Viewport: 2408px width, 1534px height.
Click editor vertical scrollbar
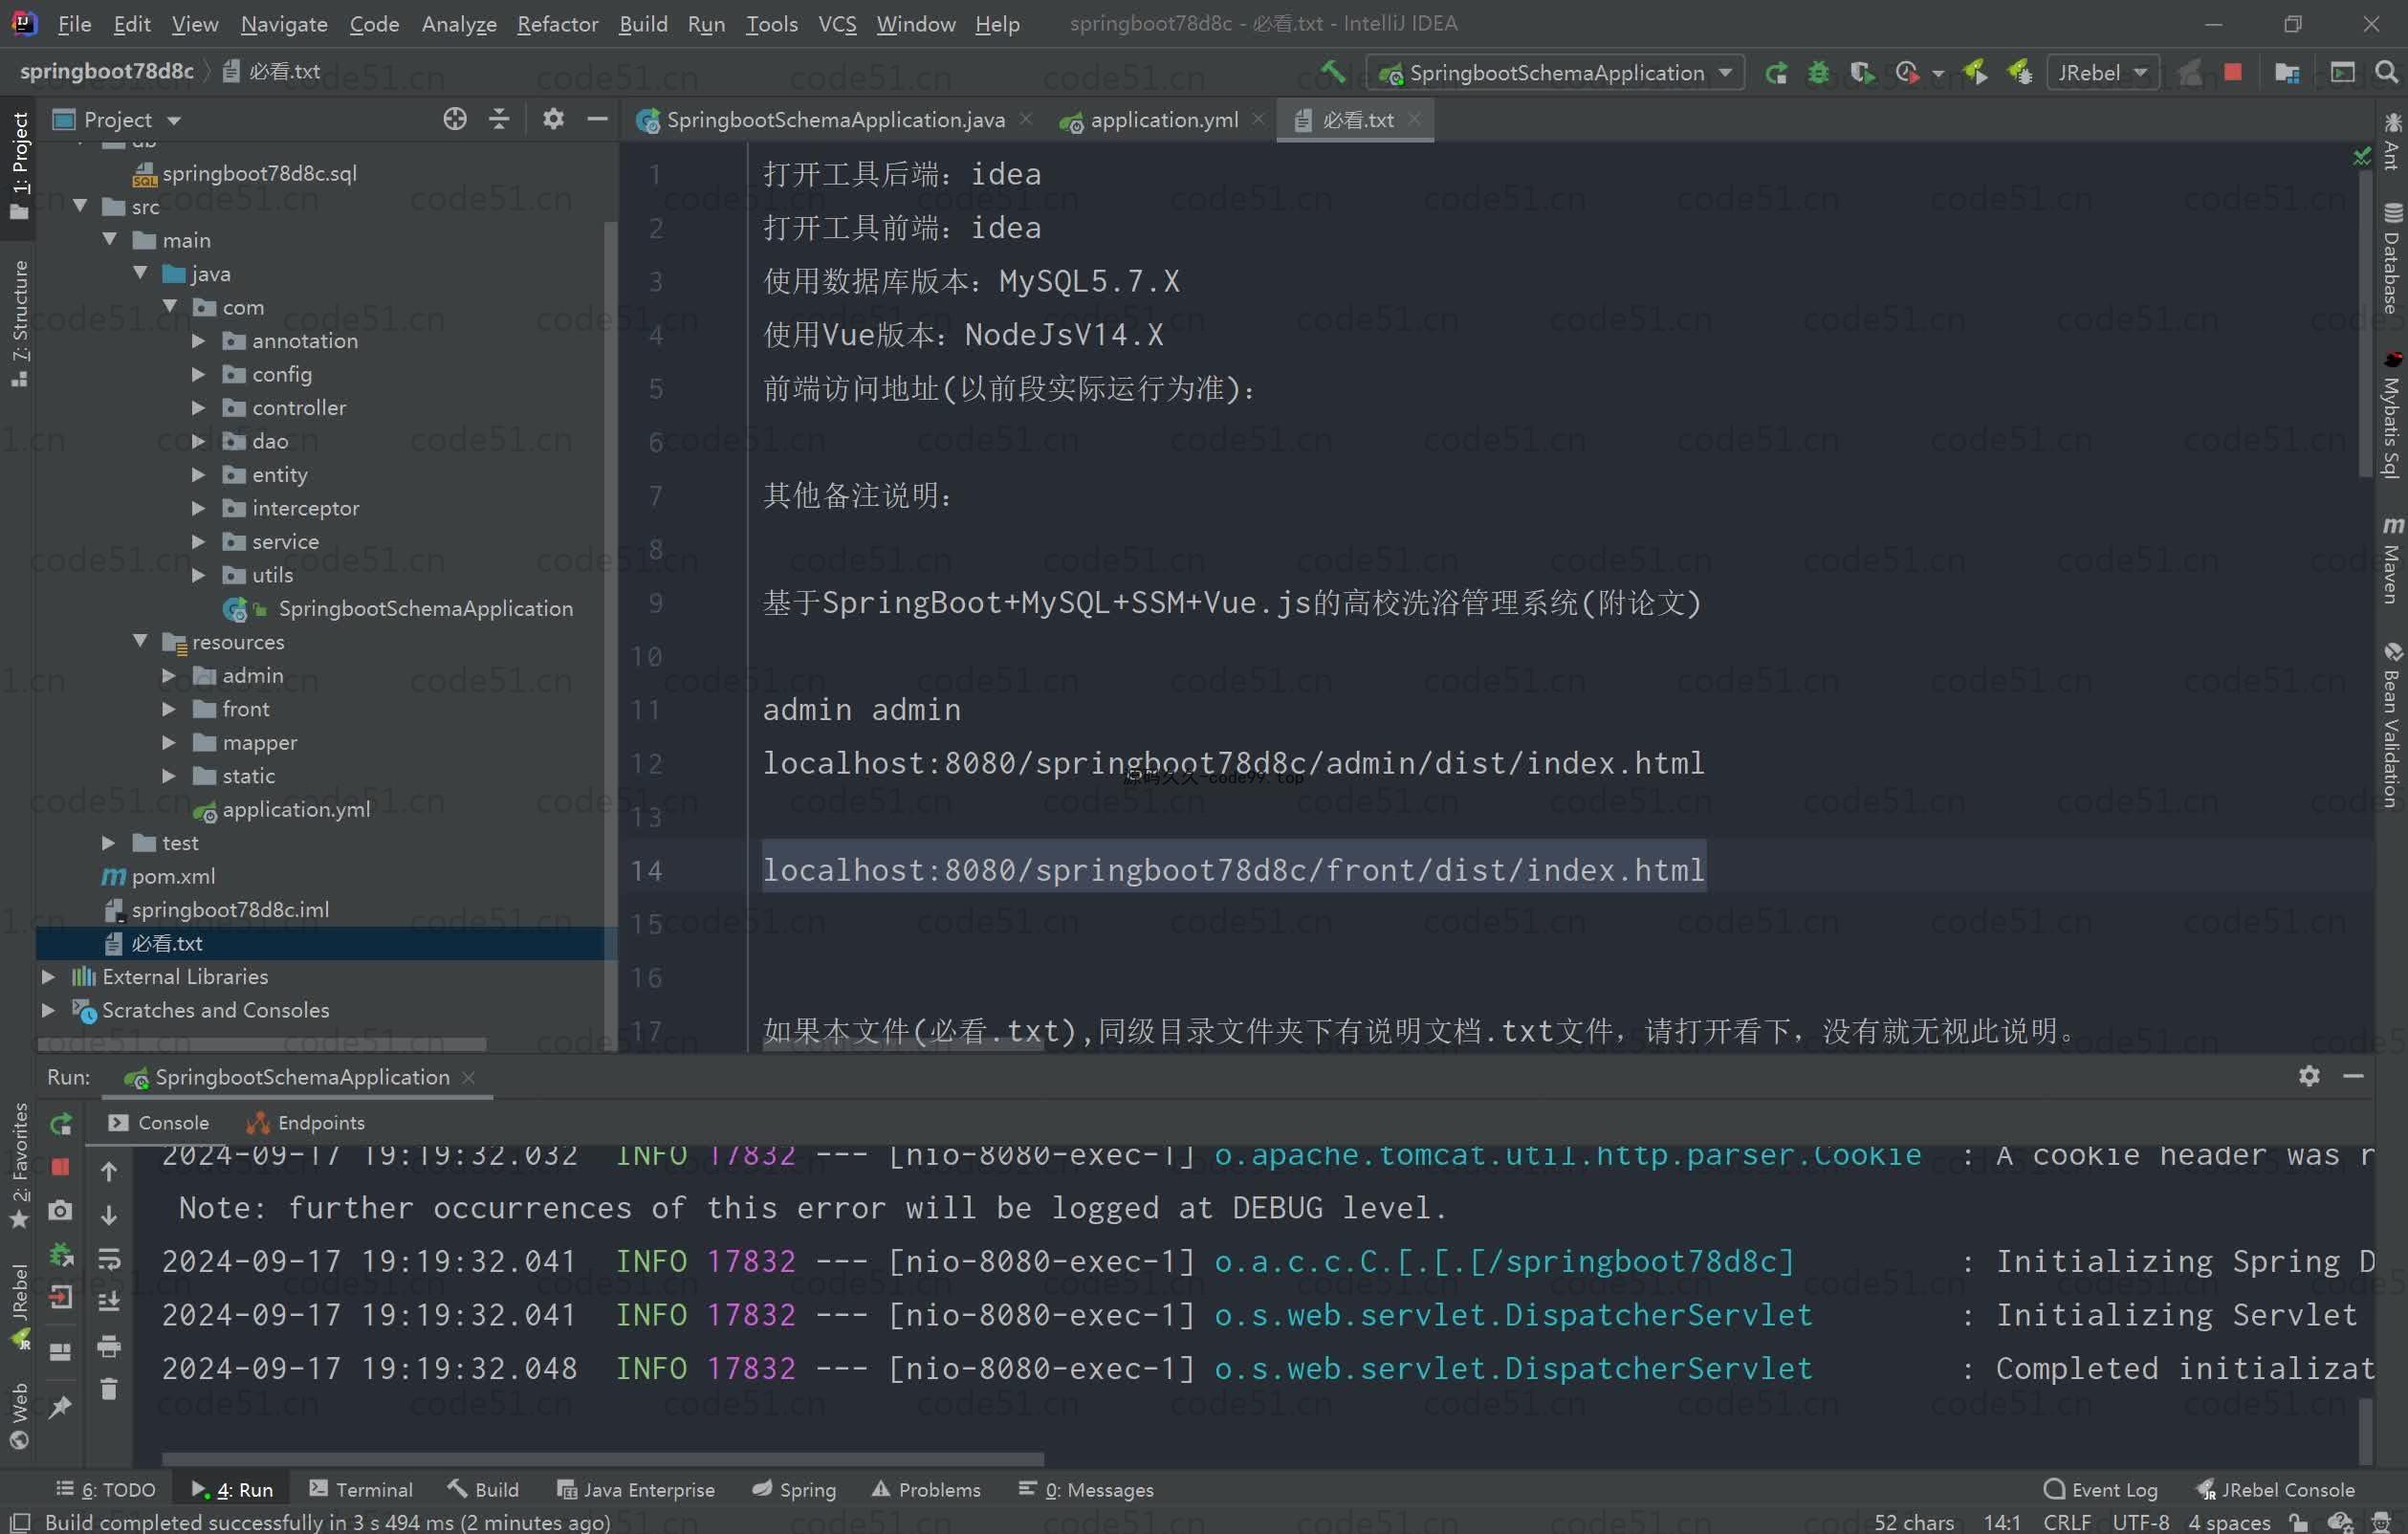pyautogui.click(x=2365, y=325)
